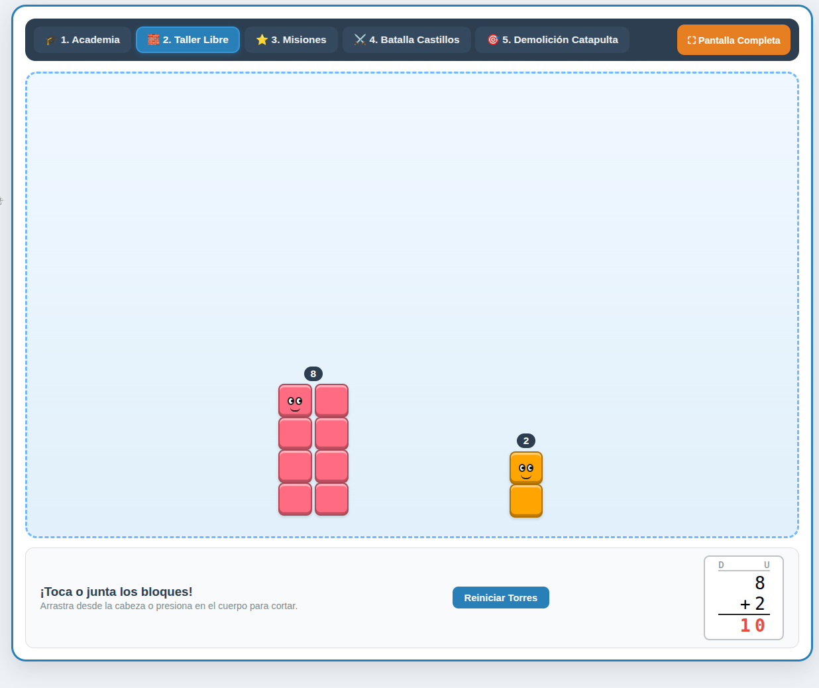Click the top-right pink block
This screenshot has width=819, height=688.
point(332,400)
